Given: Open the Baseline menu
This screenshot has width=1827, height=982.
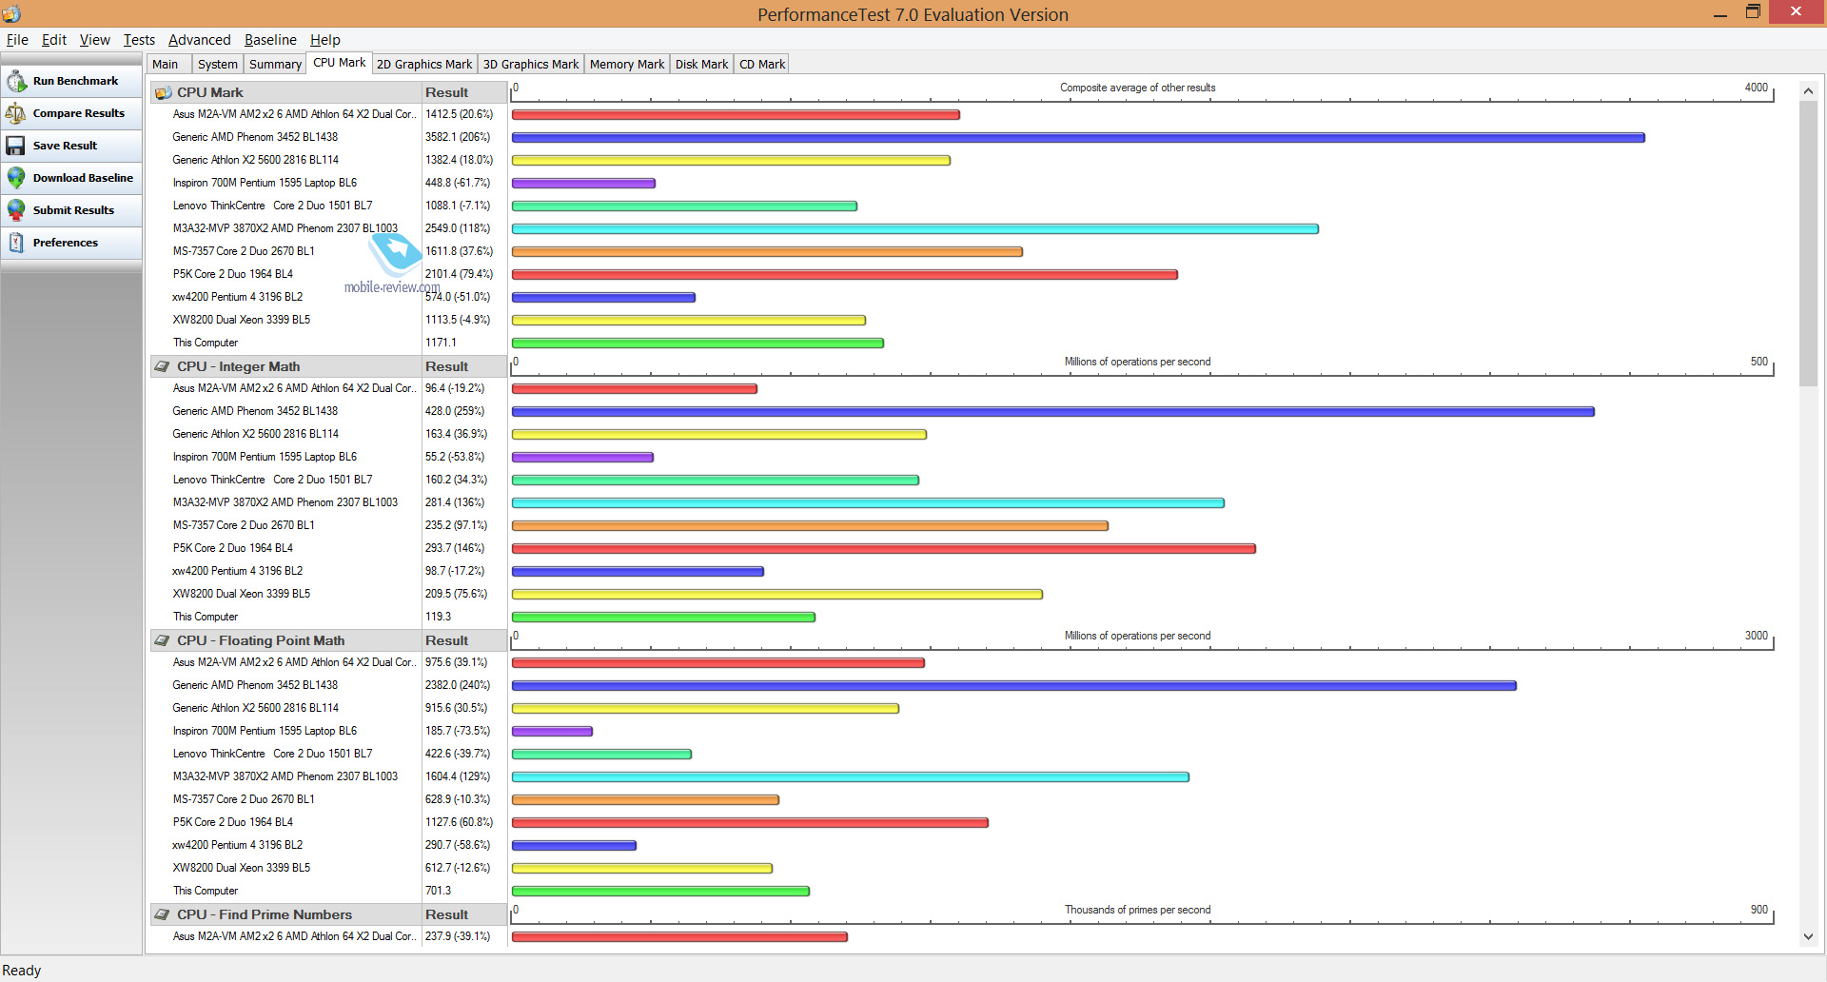Looking at the screenshot, I should pyautogui.click(x=270, y=40).
